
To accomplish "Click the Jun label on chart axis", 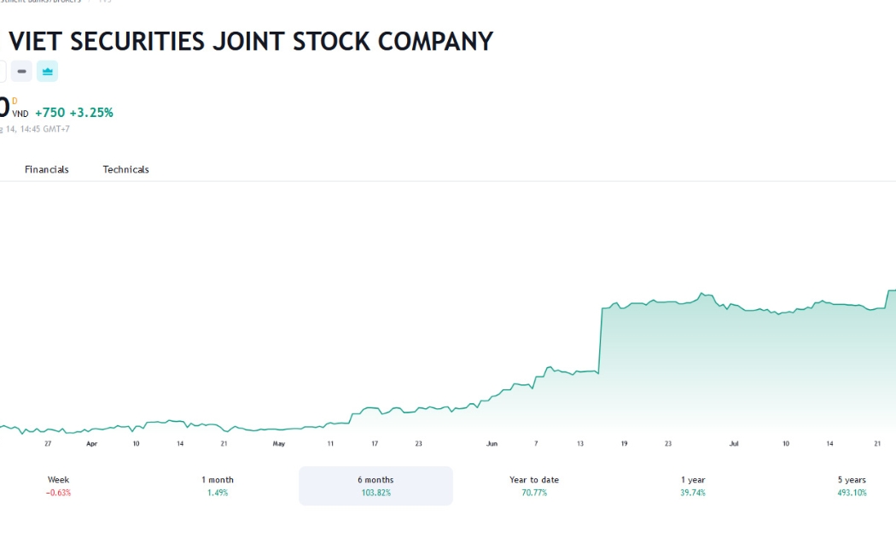I will click(492, 444).
